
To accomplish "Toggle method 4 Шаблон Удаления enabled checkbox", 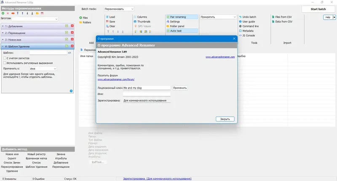I will pyautogui.click(x=67, y=46).
